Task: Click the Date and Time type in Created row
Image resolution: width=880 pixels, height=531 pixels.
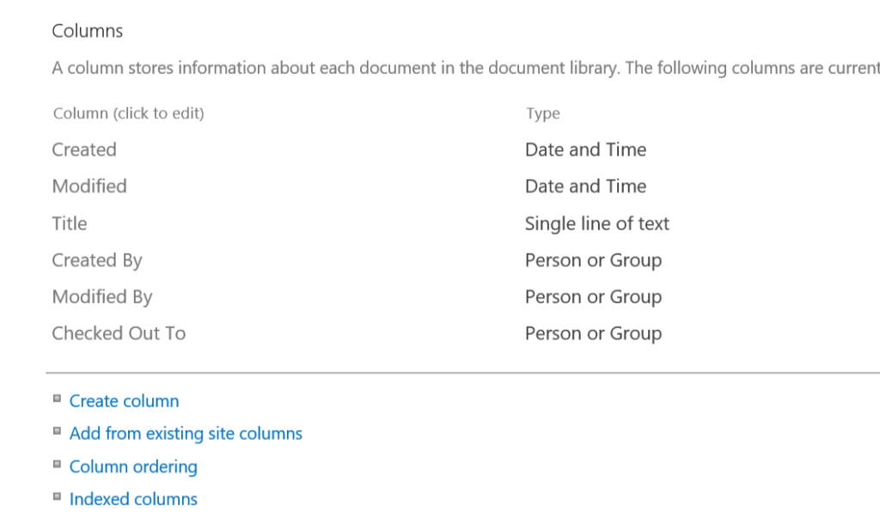Action: [x=585, y=150]
